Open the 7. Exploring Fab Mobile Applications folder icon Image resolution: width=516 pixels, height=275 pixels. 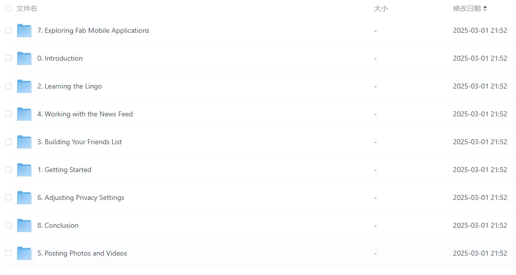pos(24,30)
